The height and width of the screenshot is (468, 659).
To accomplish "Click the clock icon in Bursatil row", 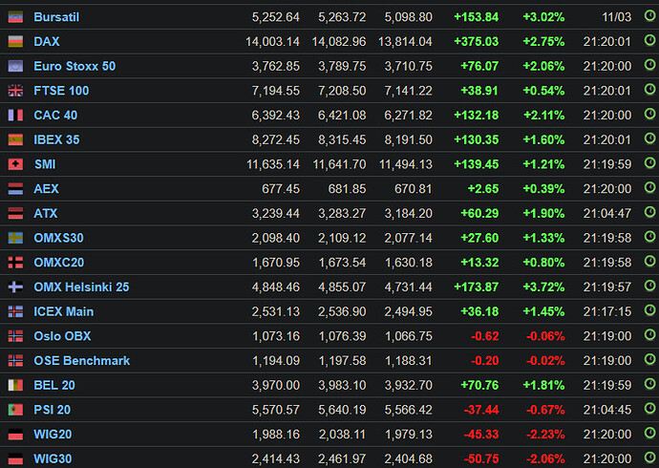I will [649, 16].
